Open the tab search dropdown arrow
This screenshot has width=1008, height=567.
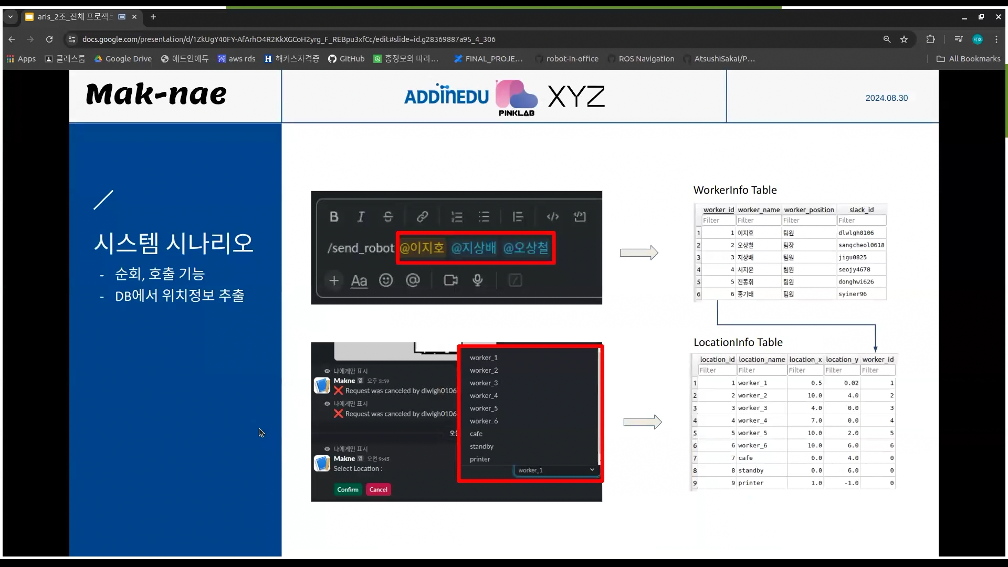[x=10, y=17]
